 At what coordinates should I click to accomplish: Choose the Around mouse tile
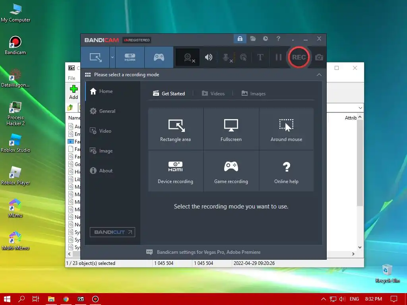tap(286, 129)
